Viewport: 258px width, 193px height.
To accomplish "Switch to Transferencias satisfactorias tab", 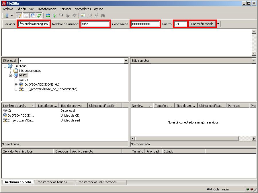I will click(101, 182).
